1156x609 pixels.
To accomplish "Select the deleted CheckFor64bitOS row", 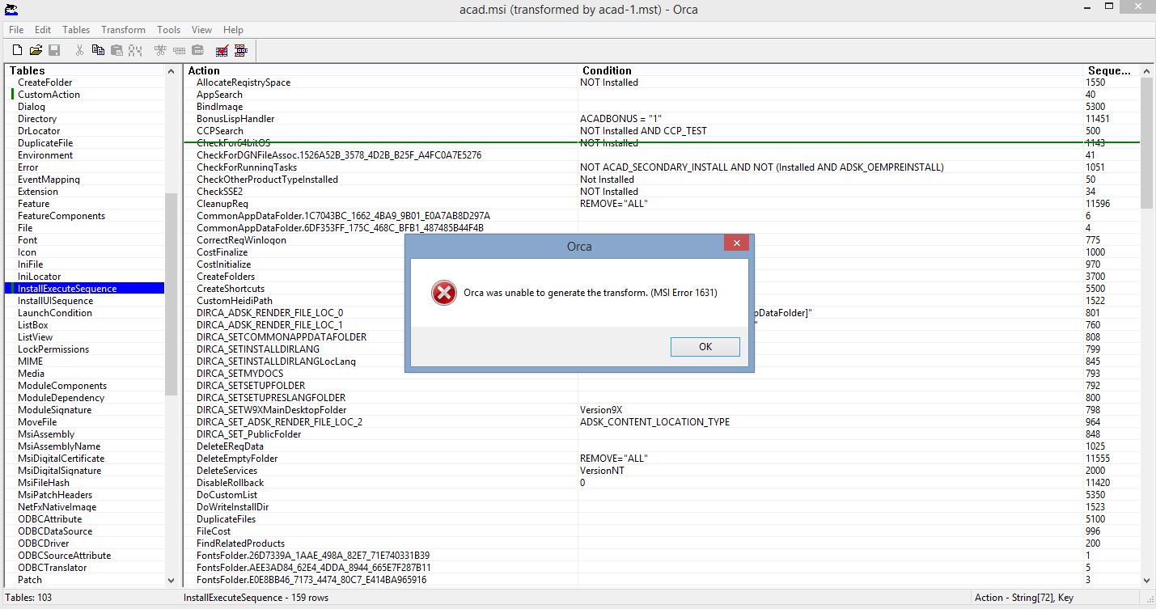I will tap(662, 143).
